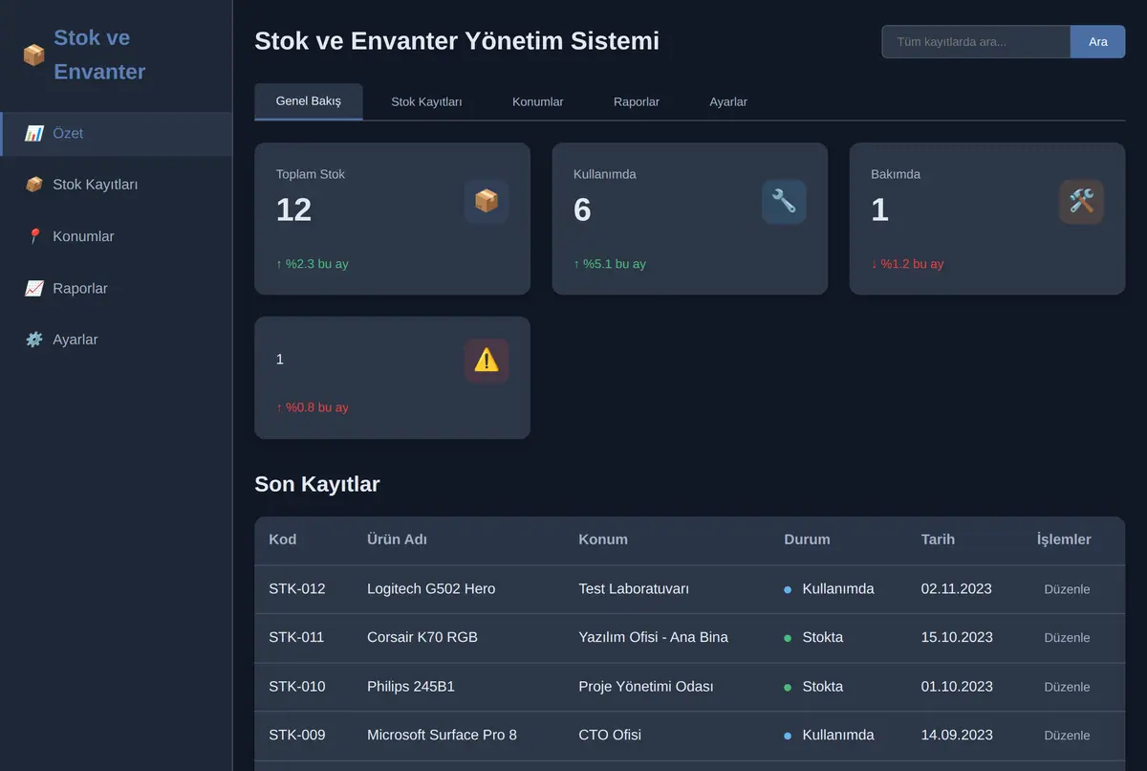Click the Kod column header
Screen dimensions: 1147x771
(x=283, y=540)
